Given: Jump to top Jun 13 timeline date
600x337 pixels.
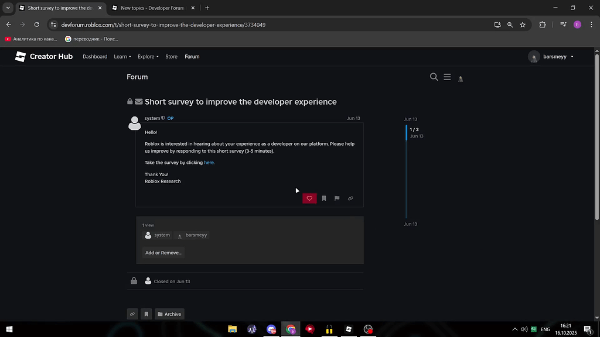Looking at the screenshot, I should (x=410, y=119).
